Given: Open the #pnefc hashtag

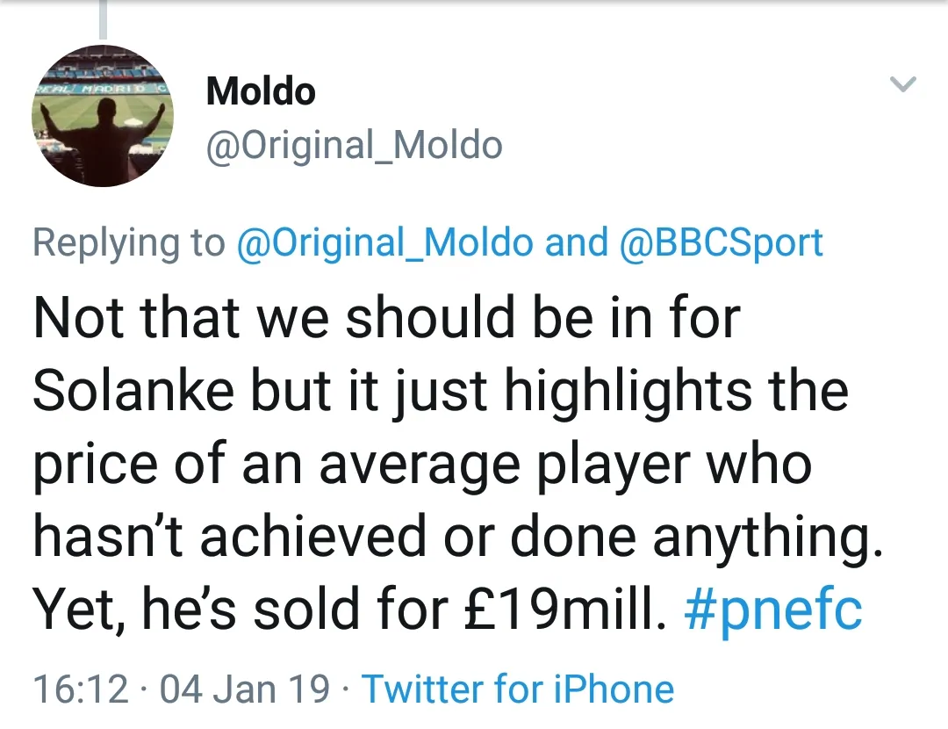Looking at the screenshot, I should tap(772, 610).
